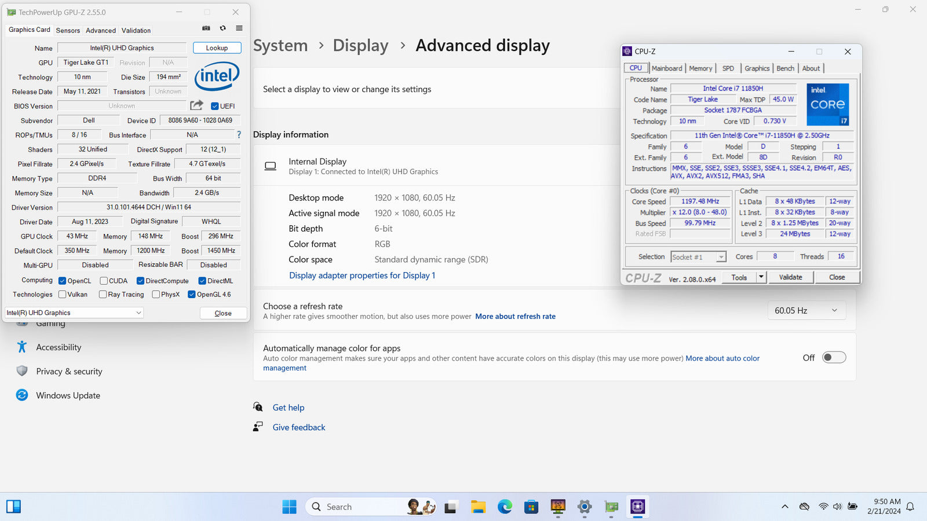927x521 pixels.
Task: Click the Intel Core i7 logo in CPU-Z
Action: point(827,104)
